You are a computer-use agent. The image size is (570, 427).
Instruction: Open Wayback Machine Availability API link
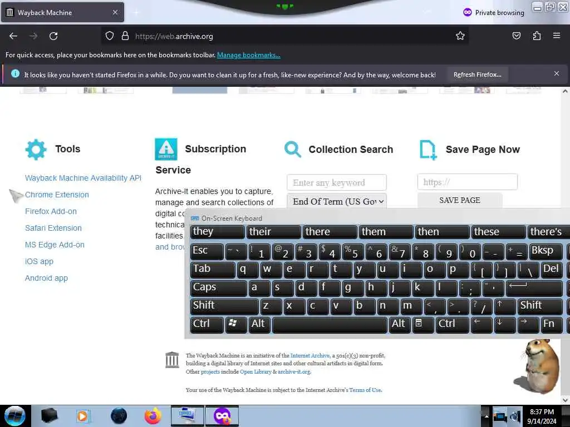[x=83, y=178]
